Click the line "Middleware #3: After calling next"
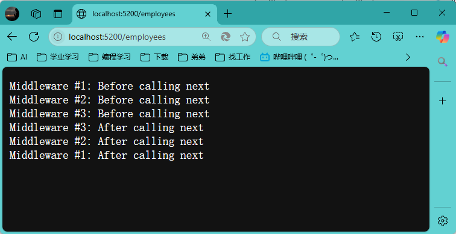The width and height of the screenshot is (456, 234). click(x=106, y=128)
